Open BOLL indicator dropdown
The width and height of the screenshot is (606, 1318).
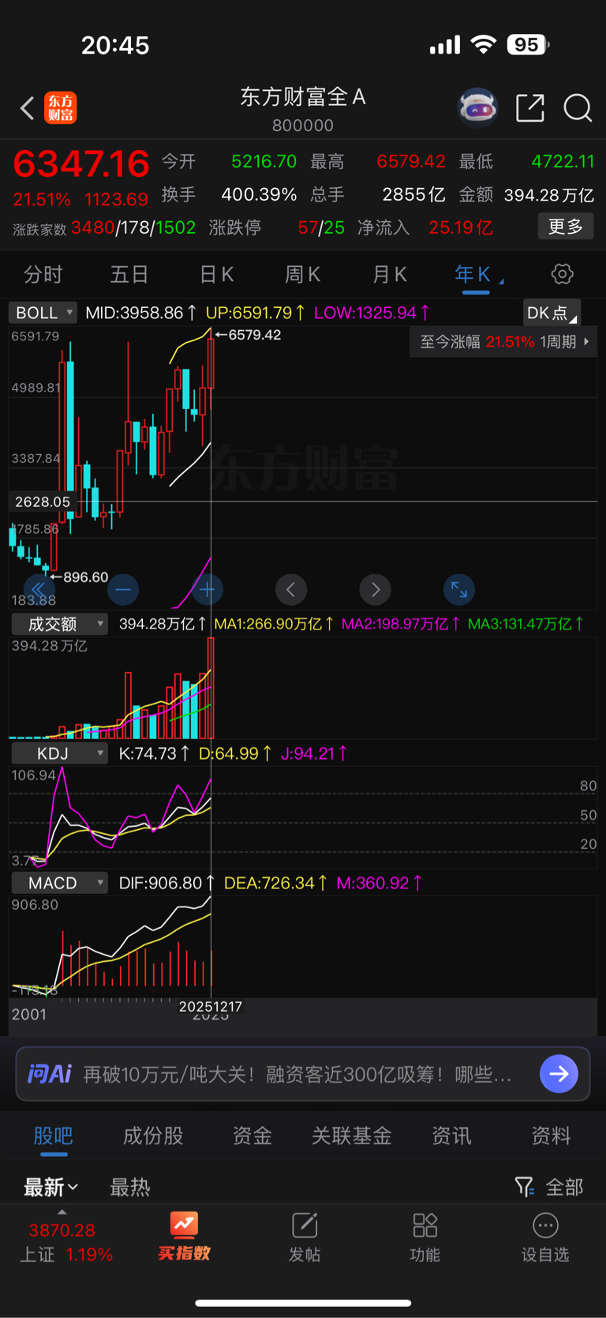[42, 313]
